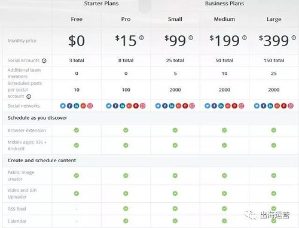The width and height of the screenshot is (299, 228).
Task: Click the info icon beside the $399 price
Action: tap(294, 38)
